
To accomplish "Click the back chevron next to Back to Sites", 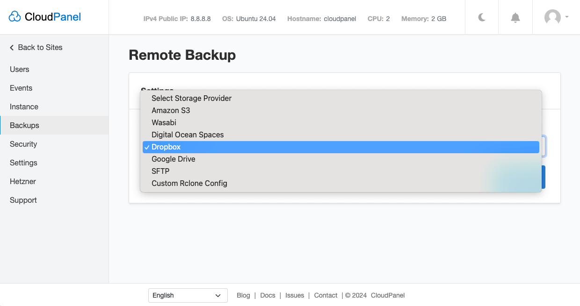I will click(11, 47).
